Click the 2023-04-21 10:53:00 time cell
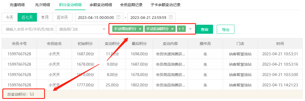 tap(280, 74)
